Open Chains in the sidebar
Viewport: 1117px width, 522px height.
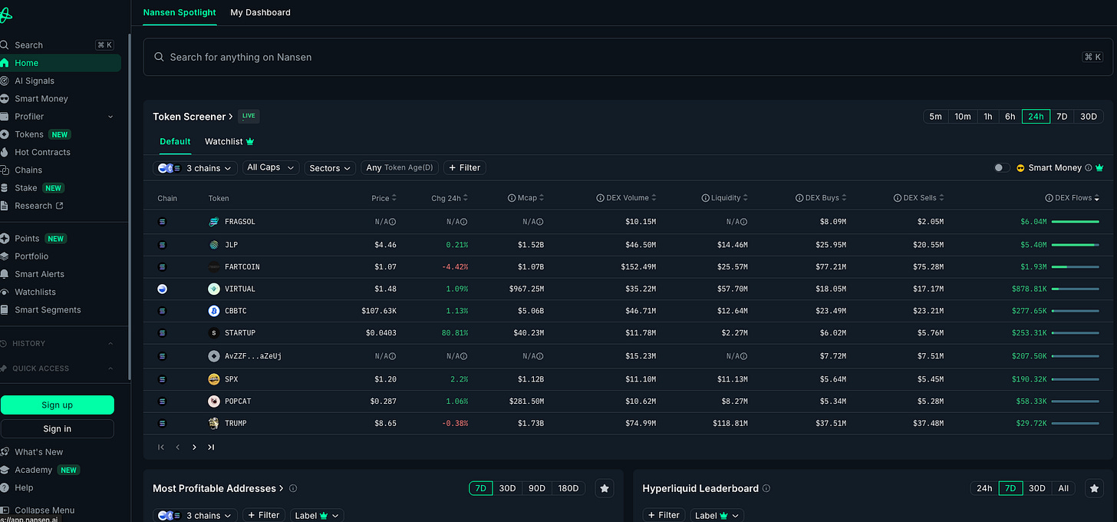[x=28, y=170]
